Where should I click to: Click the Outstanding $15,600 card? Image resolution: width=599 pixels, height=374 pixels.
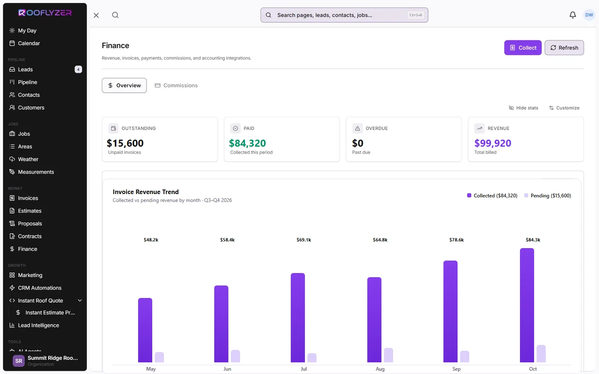[160, 139]
